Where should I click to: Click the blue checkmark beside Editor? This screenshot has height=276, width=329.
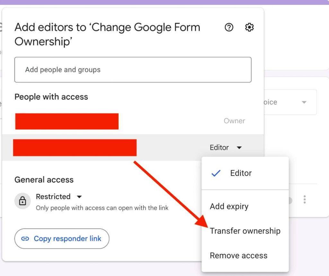tap(216, 173)
